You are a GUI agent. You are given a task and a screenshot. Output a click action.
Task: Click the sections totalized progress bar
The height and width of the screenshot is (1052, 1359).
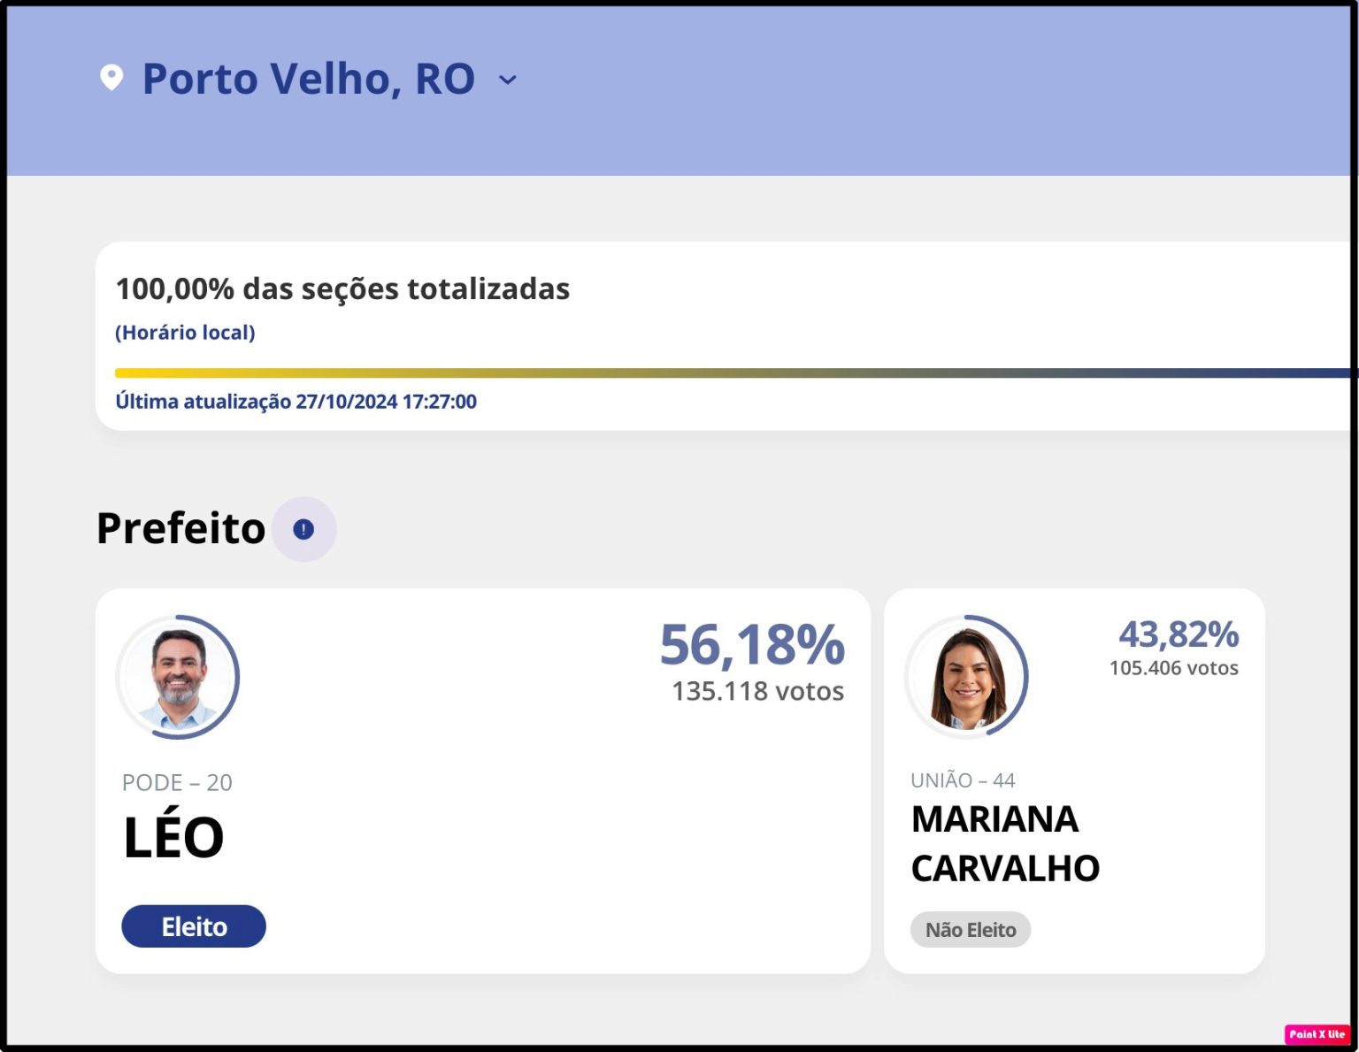click(x=734, y=372)
